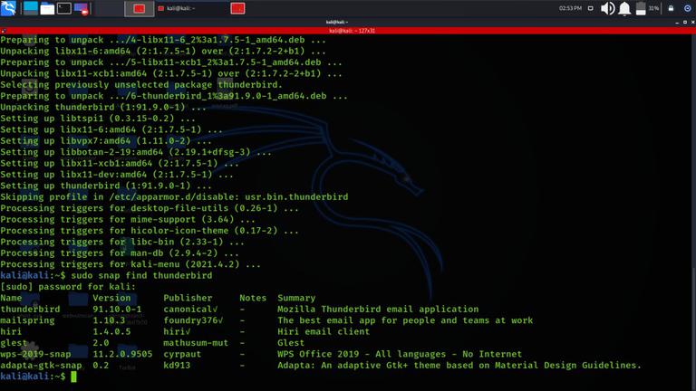
Task: Click the 'Version' column header
Action: point(111,298)
